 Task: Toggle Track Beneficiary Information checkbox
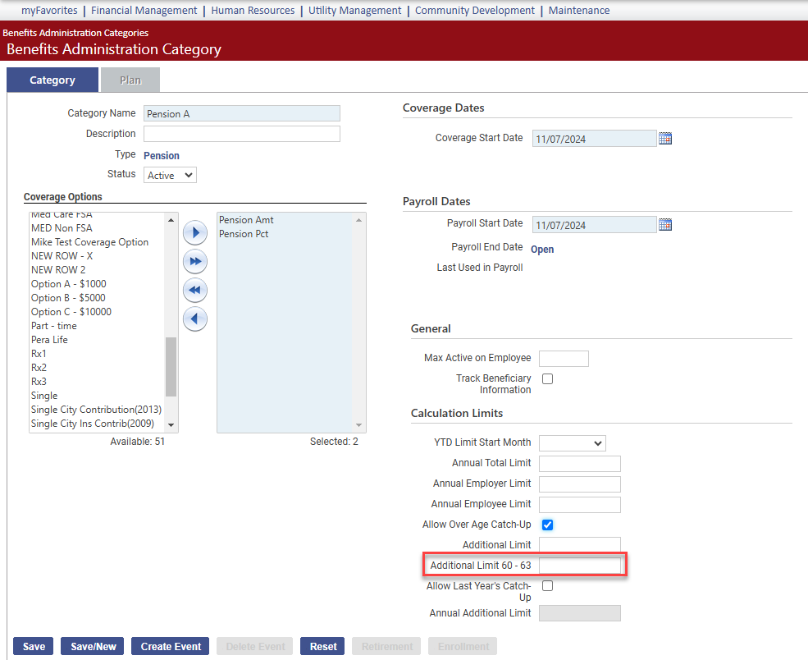[x=548, y=379]
